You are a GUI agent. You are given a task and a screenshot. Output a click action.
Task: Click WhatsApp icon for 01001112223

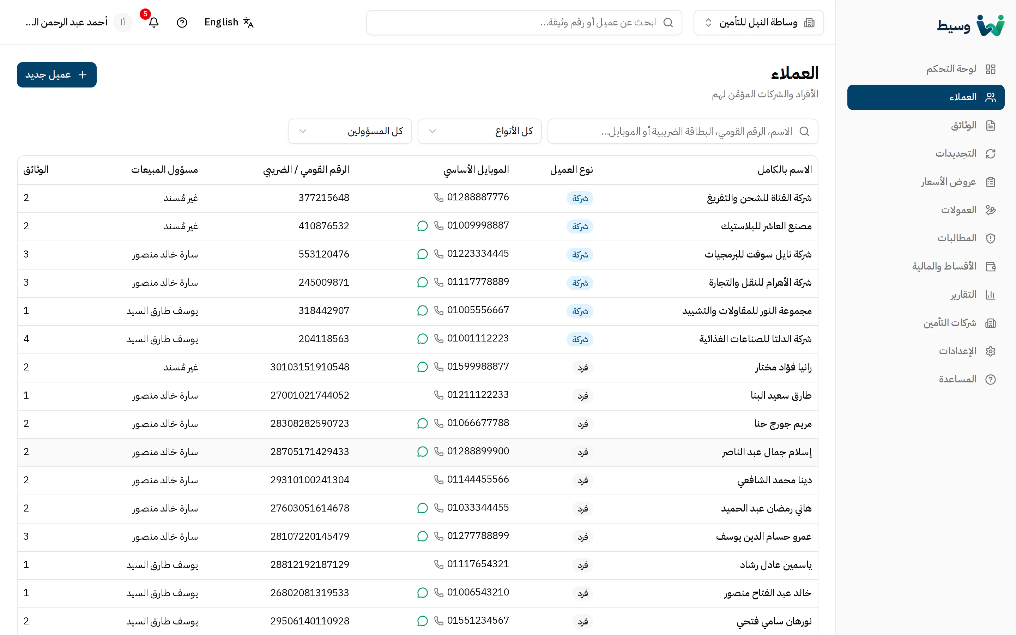(x=422, y=339)
